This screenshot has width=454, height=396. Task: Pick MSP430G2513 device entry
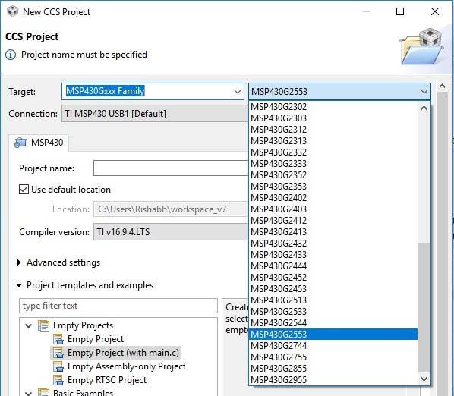(333, 300)
